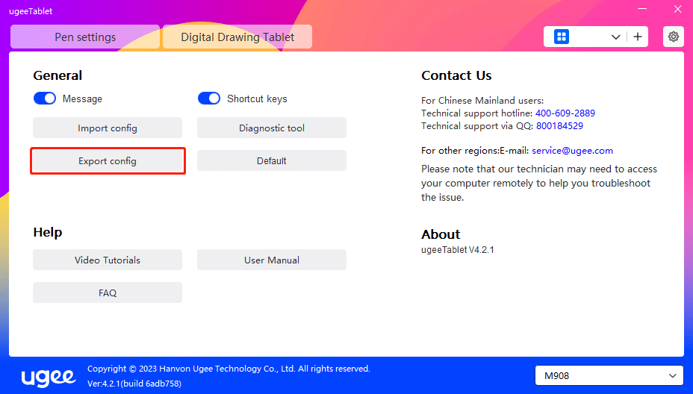Click the About heading
Image resolution: width=693 pixels, height=394 pixels.
[441, 234]
